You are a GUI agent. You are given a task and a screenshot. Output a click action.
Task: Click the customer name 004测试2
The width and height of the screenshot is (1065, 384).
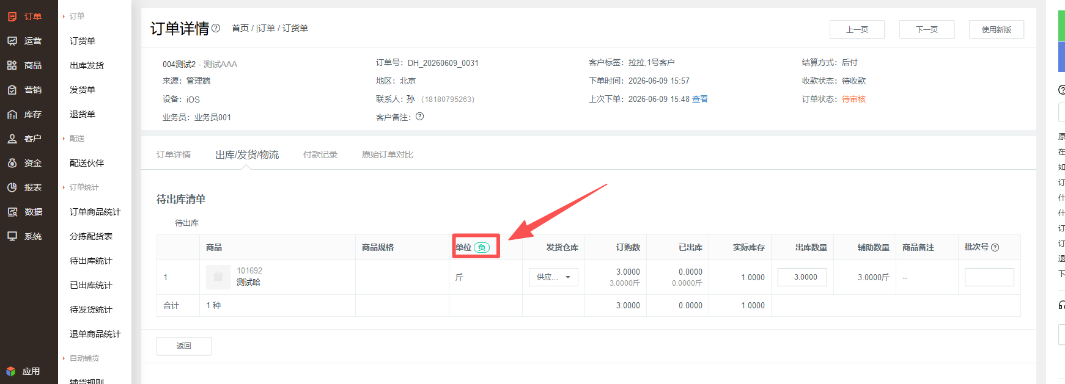(x=179, y=64)
